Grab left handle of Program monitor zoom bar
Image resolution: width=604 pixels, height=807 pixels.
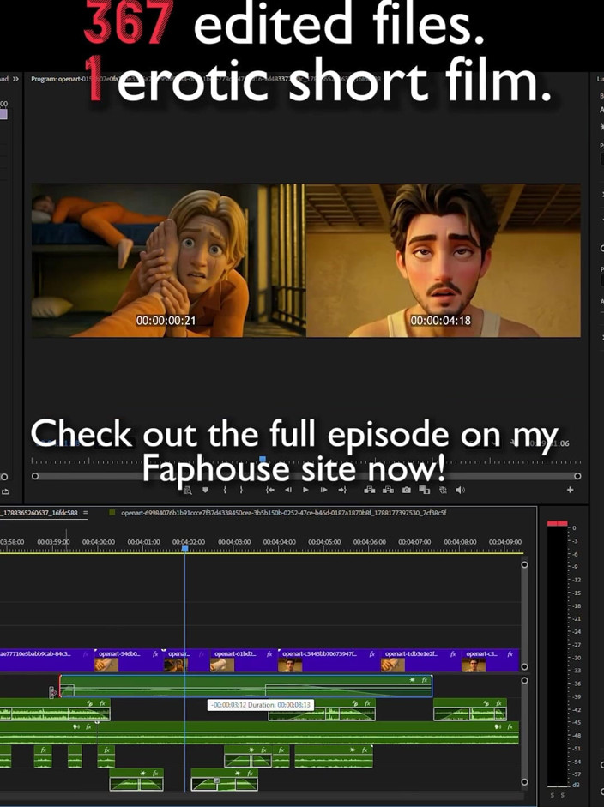click(x=35, y=477)
